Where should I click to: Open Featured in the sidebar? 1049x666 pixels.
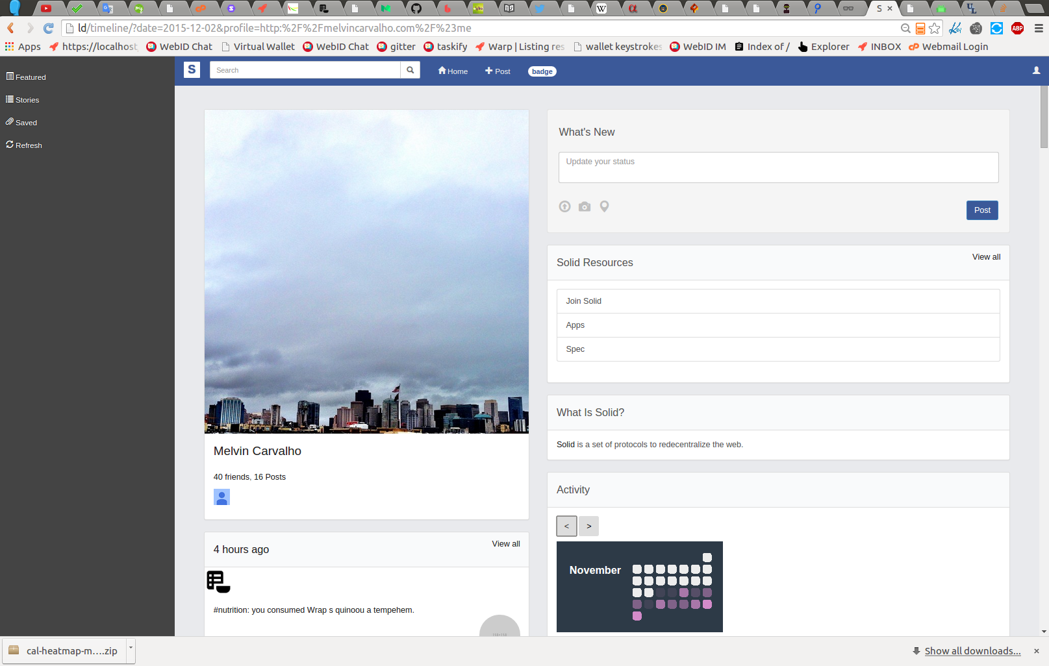(26, 77)
